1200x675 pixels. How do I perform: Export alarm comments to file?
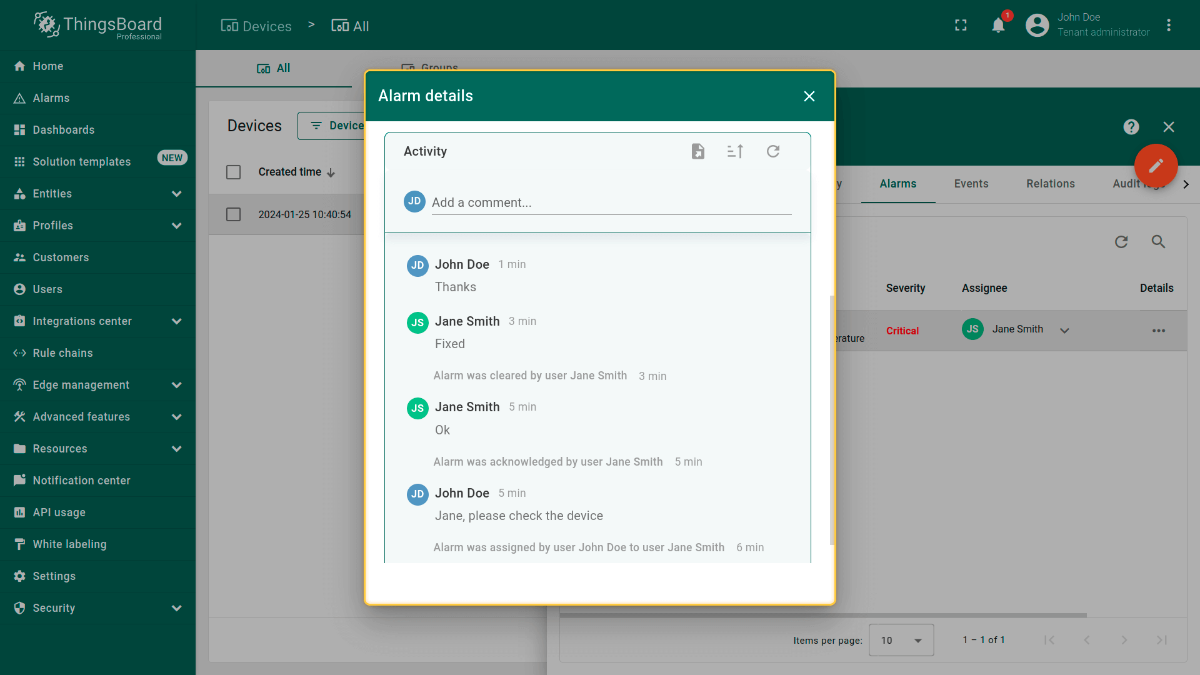pos(697,151)
